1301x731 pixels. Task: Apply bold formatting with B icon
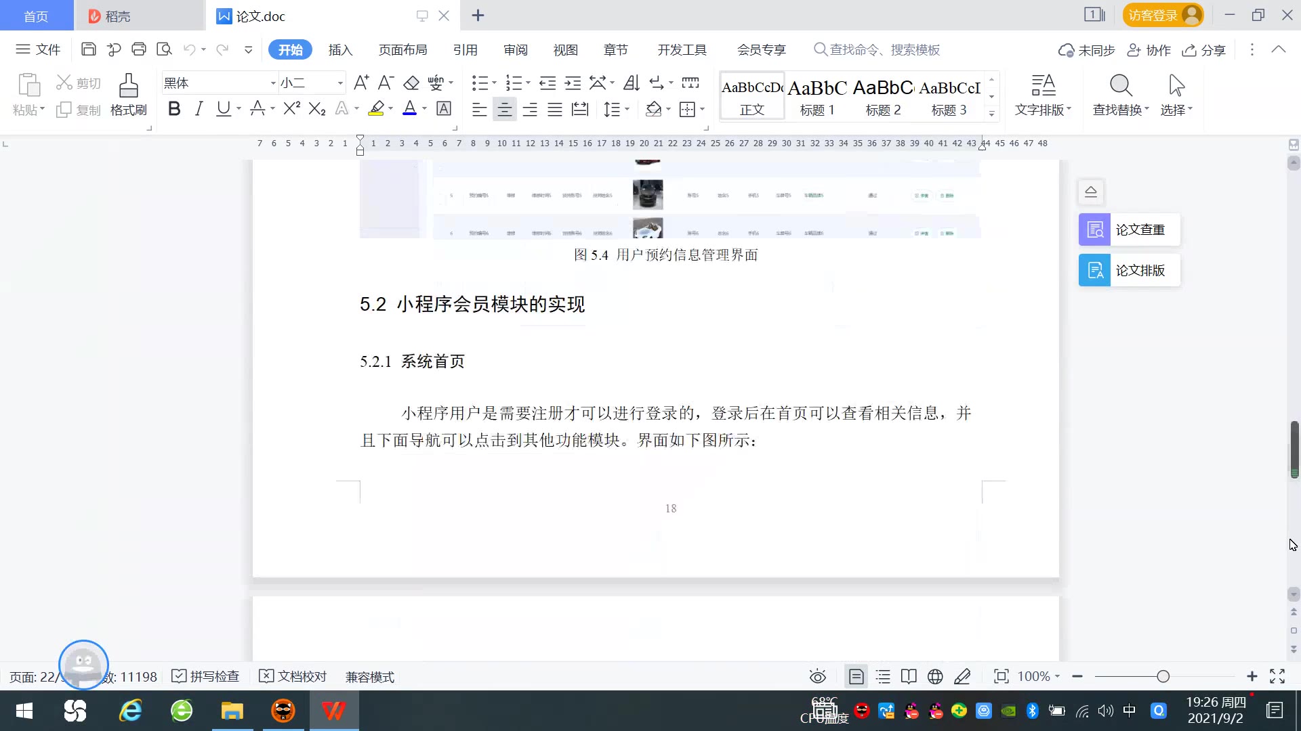[x=174, y=109]
